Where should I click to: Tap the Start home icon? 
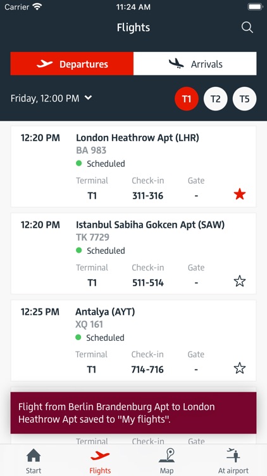pos(34,455)
